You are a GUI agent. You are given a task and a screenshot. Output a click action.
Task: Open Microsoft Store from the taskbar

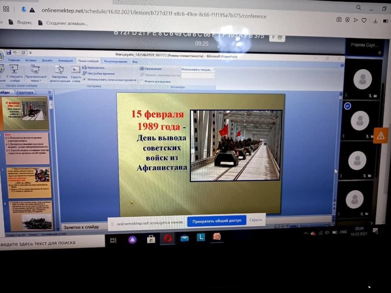point(151,239)
